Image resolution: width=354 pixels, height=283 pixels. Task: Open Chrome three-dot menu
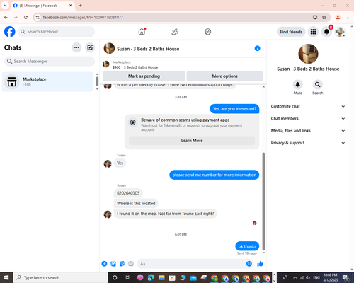pyautogui.click(x=348, y=17)
